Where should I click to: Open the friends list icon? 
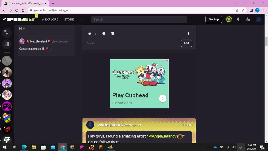coord(248,19)
